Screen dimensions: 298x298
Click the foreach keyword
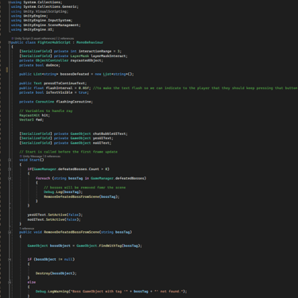pyautogui.click(x=43, y=178)
